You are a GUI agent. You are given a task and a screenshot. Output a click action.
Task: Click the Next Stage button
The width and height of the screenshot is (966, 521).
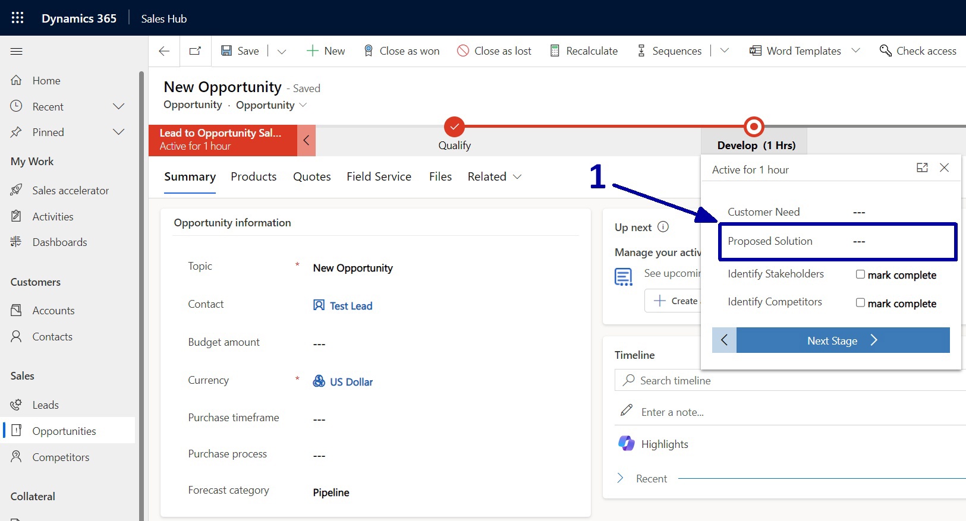pos(843,340)
